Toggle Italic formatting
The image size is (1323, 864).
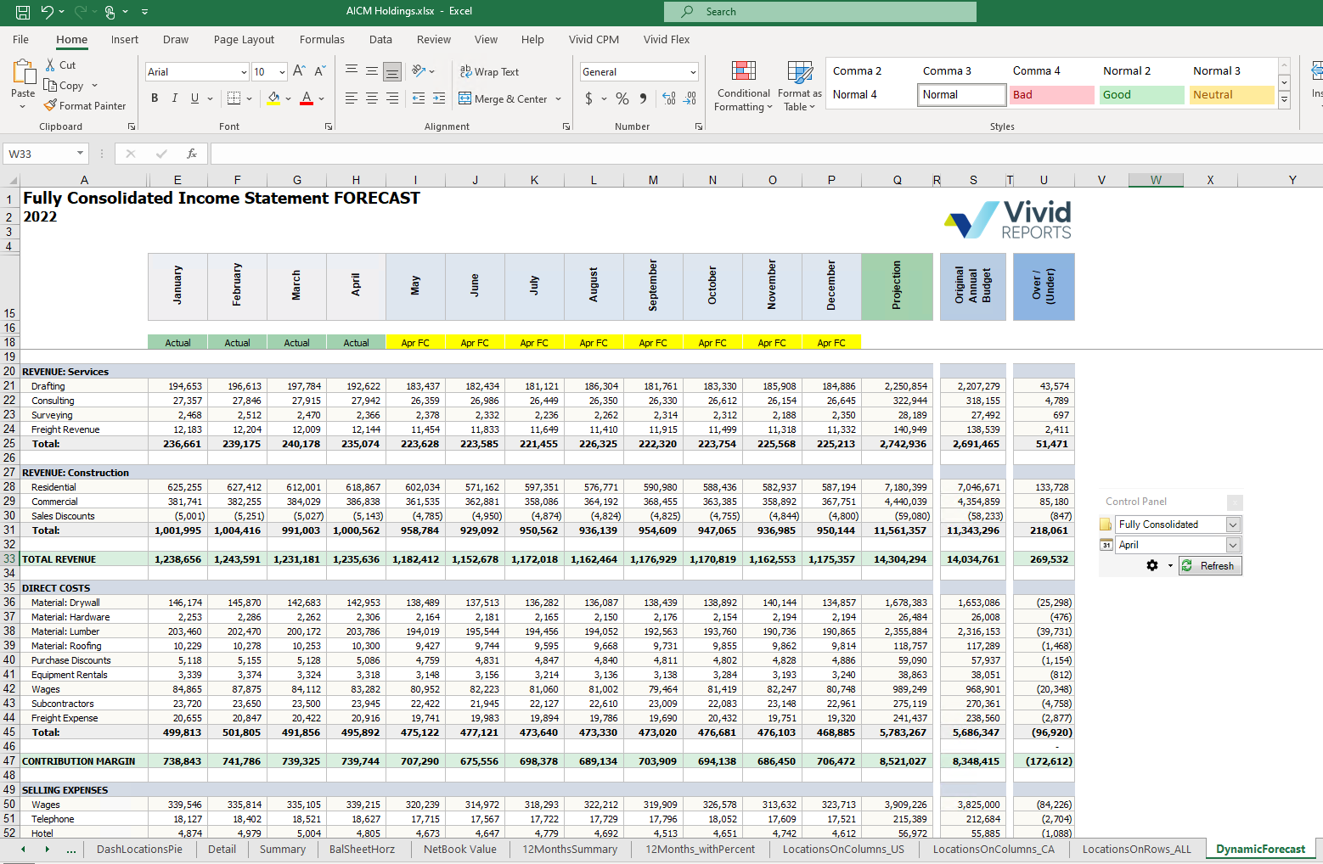coord(175,98)
